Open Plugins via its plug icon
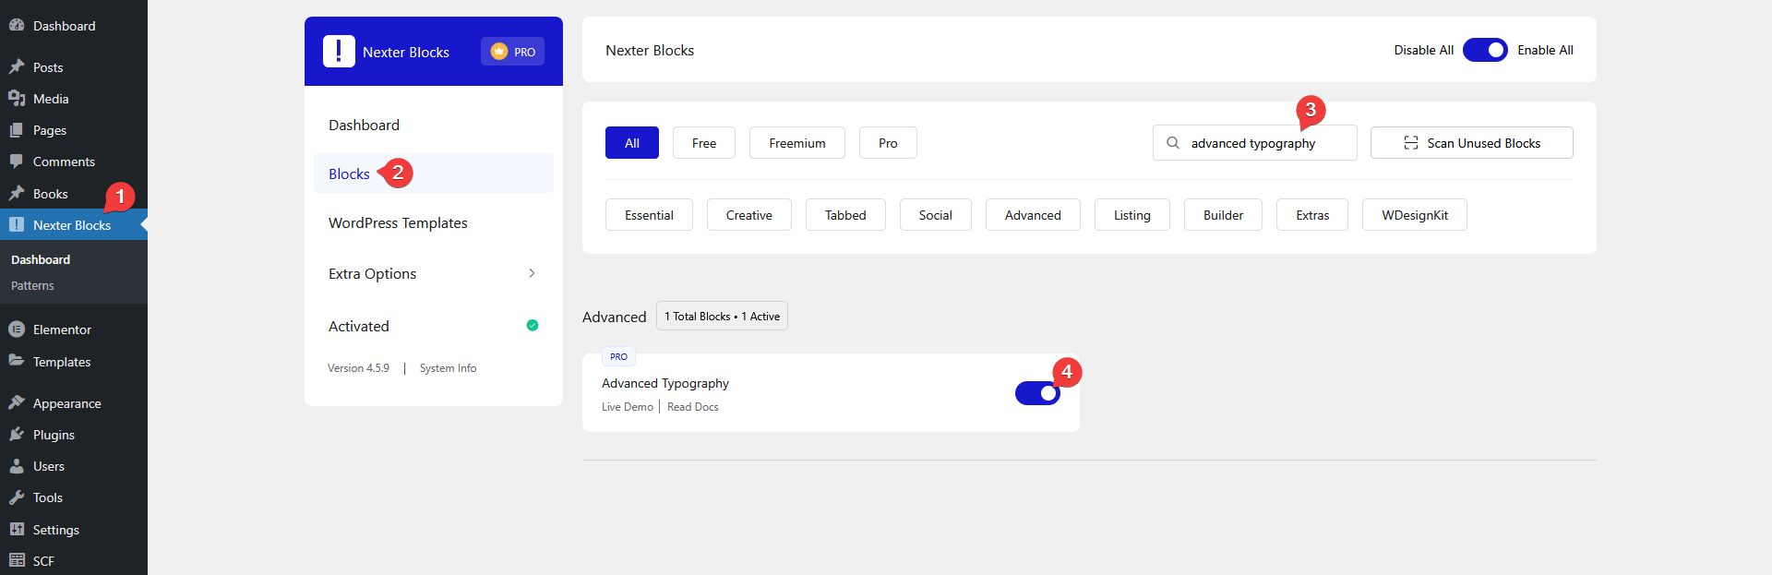1772x575 pixels. pos(17,435)
